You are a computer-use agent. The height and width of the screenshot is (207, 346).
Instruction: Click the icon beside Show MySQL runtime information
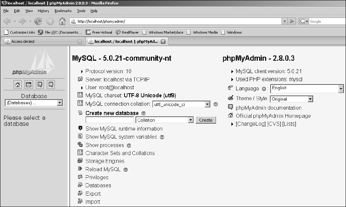tap(80, 128)
